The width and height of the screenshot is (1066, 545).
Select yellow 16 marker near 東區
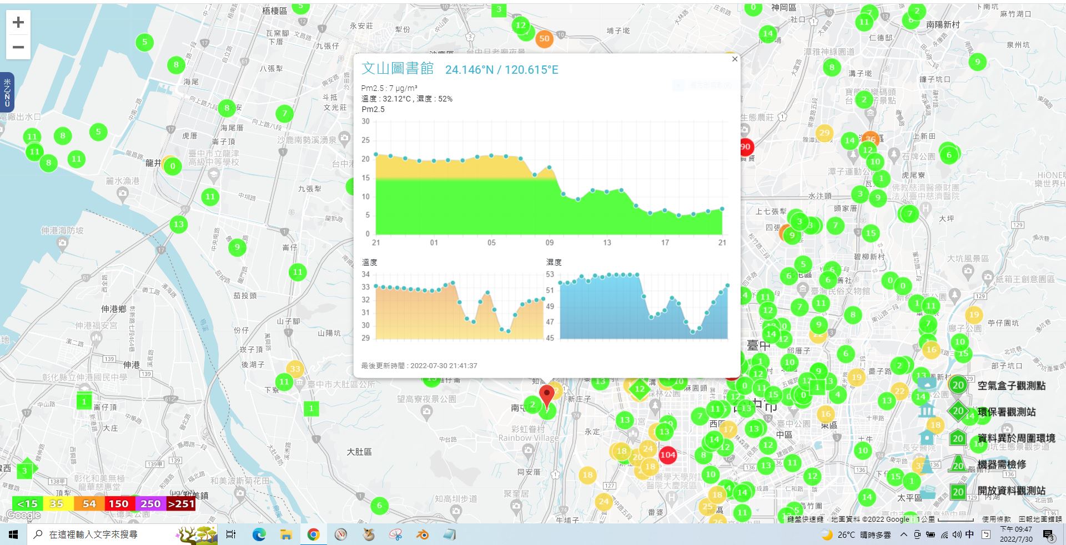pyautogui.click(x=826, y=414)
